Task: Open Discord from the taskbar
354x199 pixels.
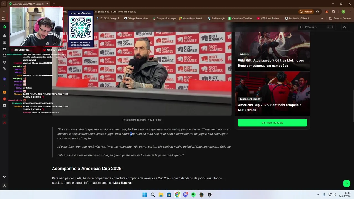Action: [185, 195]
